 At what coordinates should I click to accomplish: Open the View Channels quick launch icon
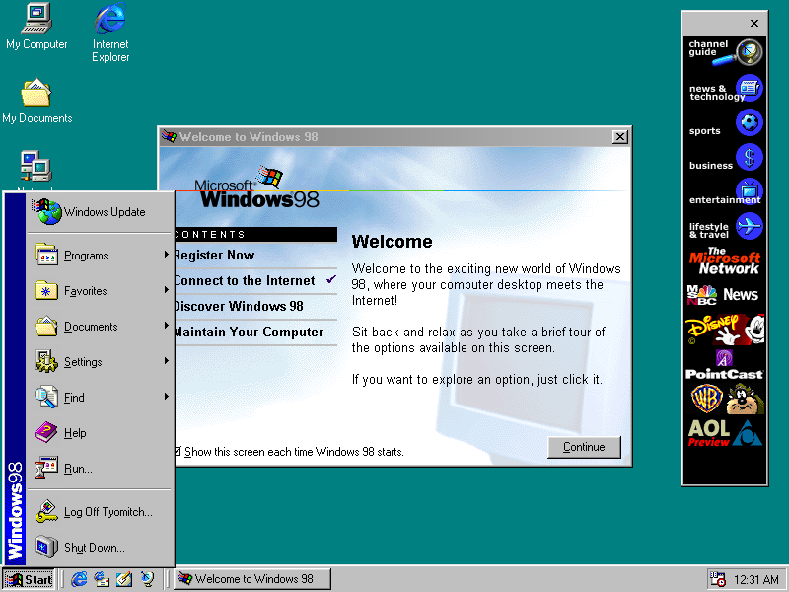[x=146, y=579]
